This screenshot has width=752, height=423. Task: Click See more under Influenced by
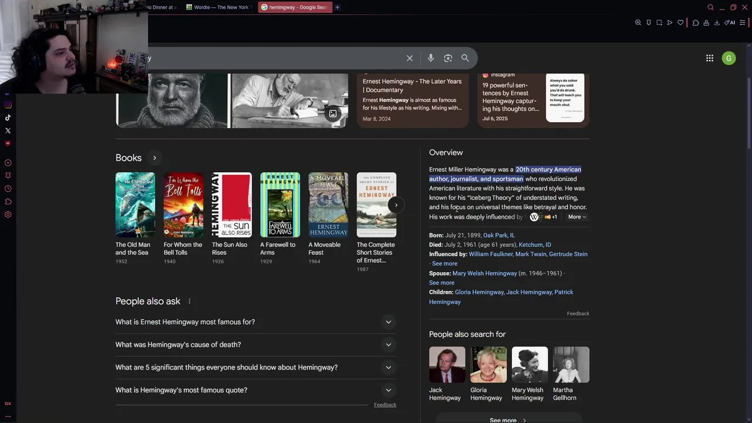pyautogui.click(x=445, y=264)
